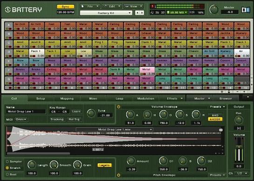
Task: Select the Sampler mode radio button
Action: click(7, 161)
